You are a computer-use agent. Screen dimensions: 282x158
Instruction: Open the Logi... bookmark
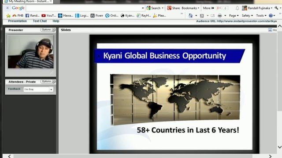pos(82,16)
